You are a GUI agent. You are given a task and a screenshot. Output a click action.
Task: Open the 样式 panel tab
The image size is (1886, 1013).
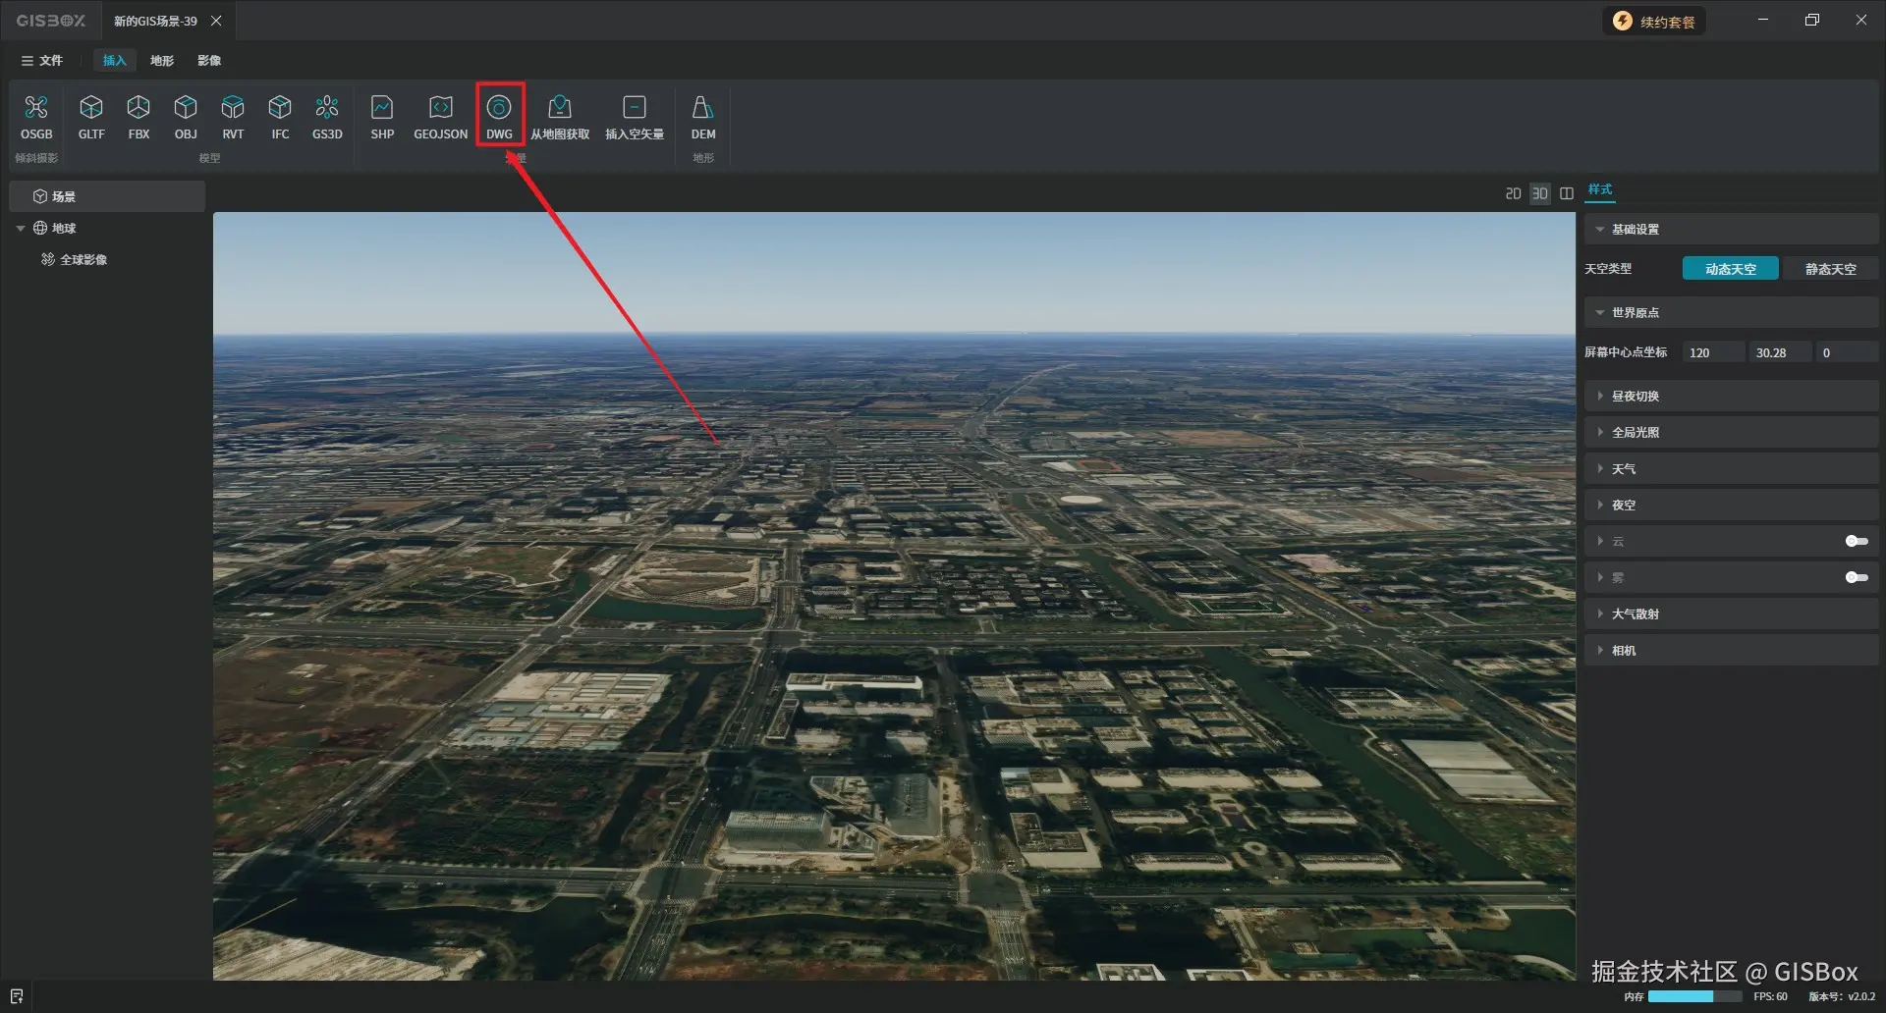point(1600,189)
